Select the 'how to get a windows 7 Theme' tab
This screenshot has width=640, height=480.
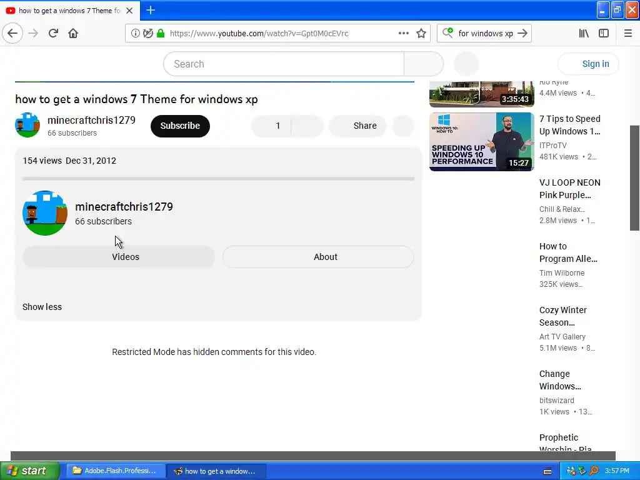[x=70, y=11]
